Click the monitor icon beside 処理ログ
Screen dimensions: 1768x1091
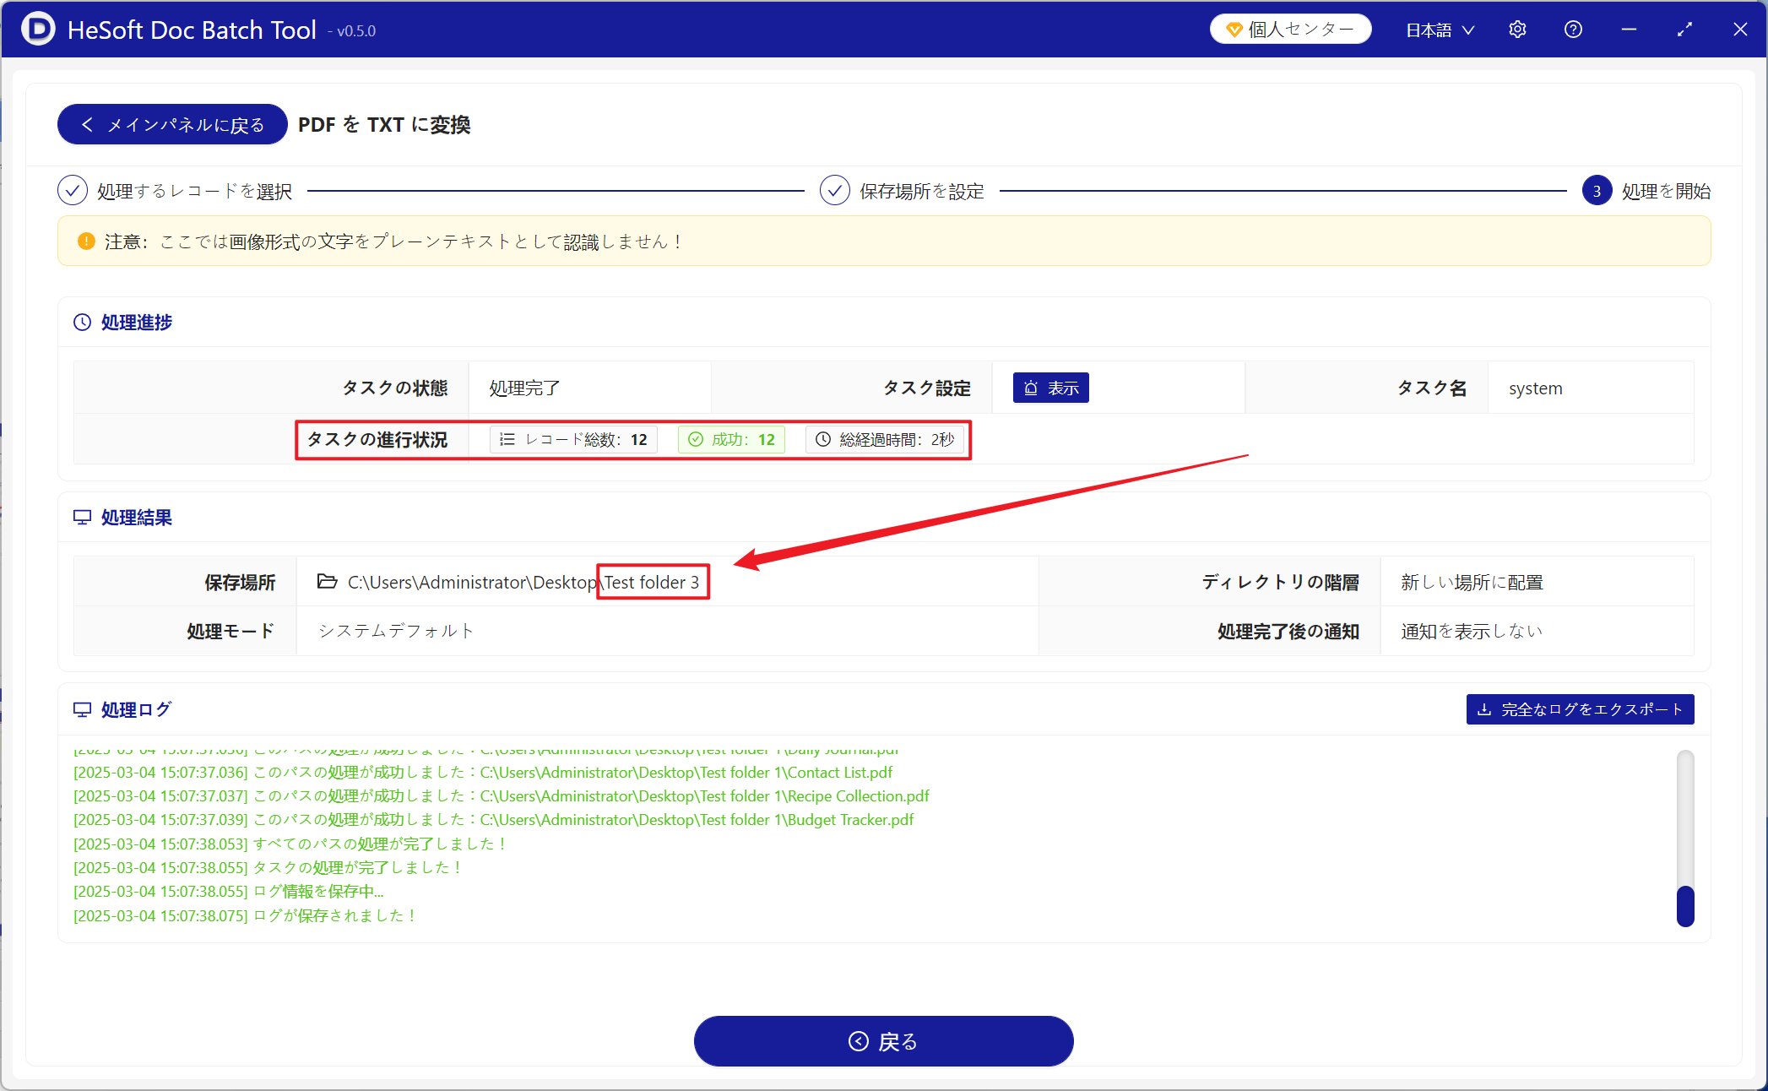point(82,710)
